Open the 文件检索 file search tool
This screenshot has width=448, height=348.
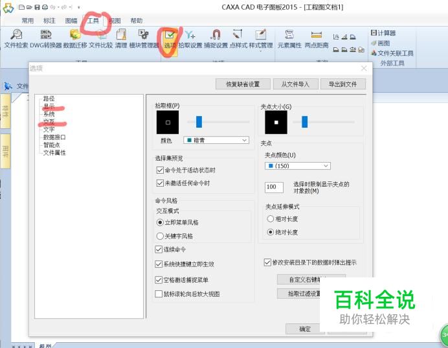click(x=16, y=39)
